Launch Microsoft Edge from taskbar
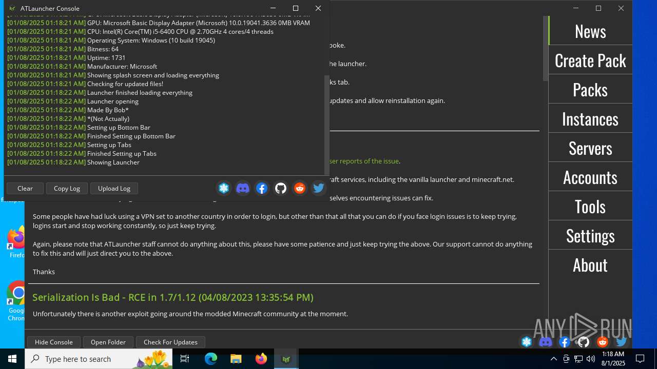This screenshot has width=657, height=369. click(211, 359)
